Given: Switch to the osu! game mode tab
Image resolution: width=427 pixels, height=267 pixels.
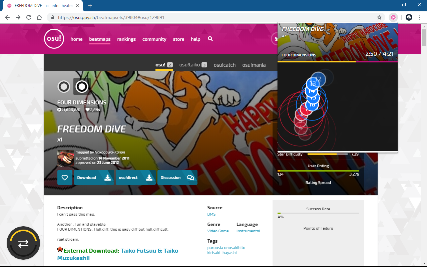Looking at the screenshot, I should pos(164,65).
